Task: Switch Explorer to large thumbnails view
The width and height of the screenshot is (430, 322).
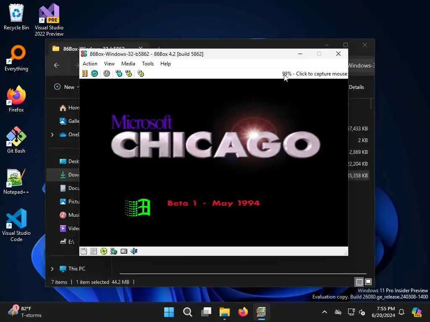Action: point(368,282)
